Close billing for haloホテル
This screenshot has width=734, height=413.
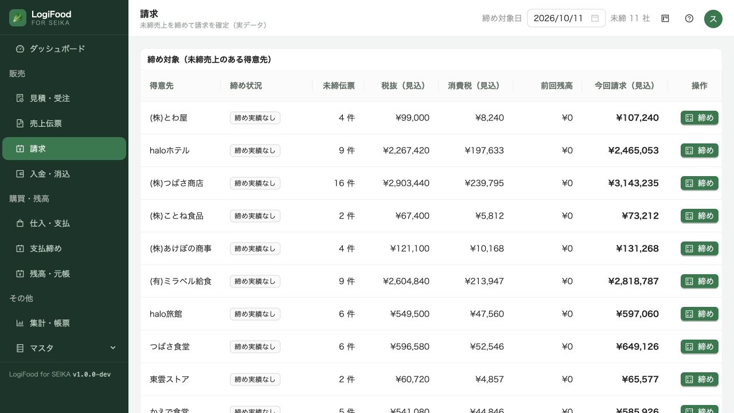click(x=700, y=150)
